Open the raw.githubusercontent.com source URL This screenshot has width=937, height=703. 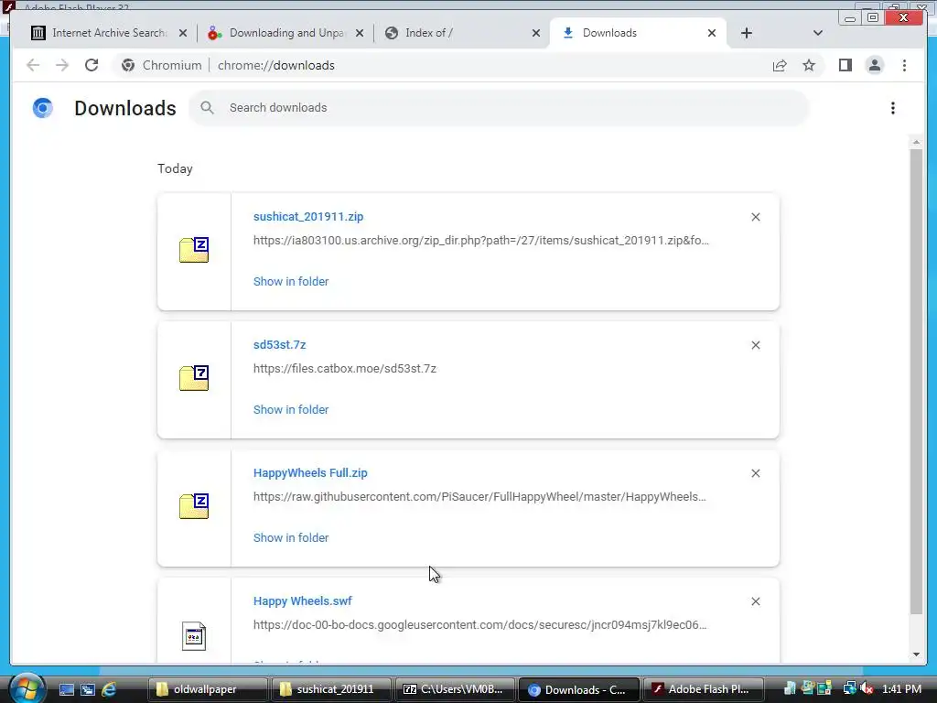pos(479,497)
